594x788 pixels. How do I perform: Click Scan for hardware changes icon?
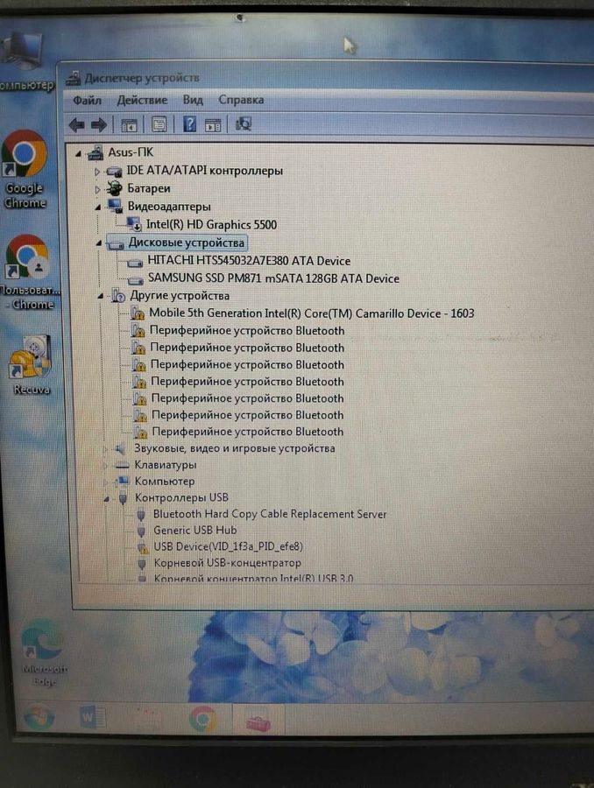(244, 125)
